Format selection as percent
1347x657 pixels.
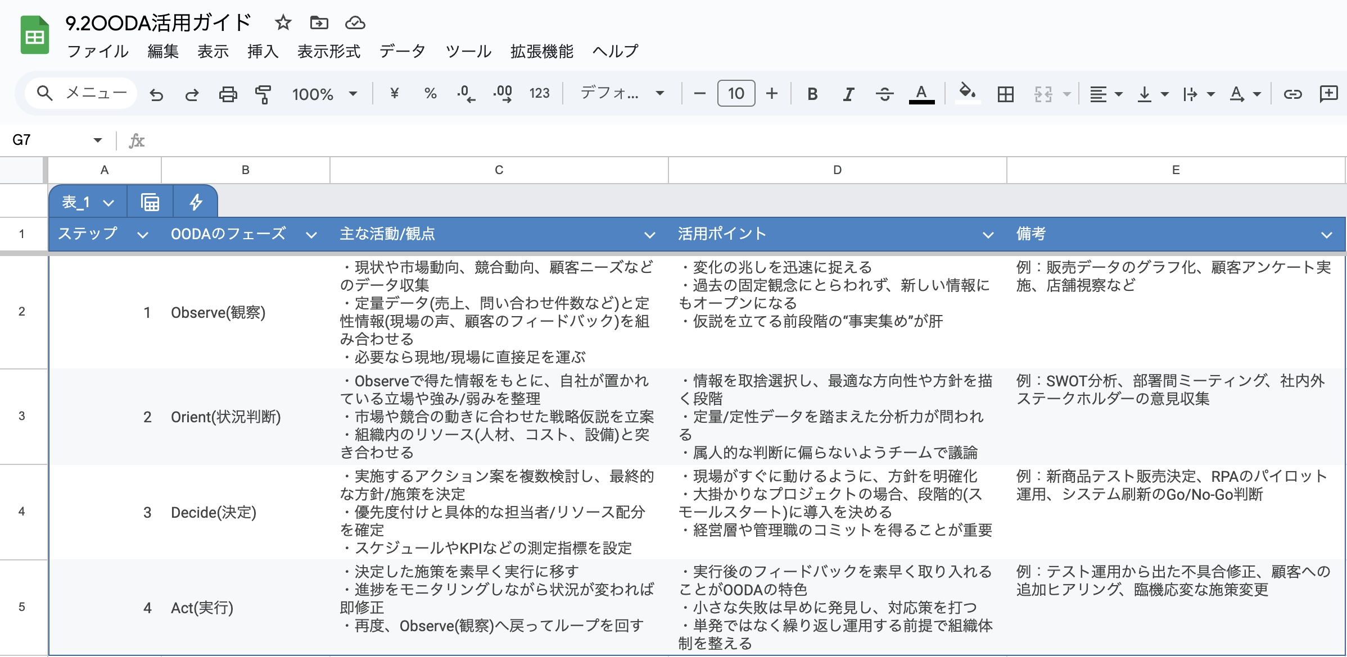(431, 94)
